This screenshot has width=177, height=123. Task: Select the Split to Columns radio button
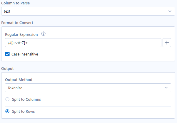(x=8, y=99)
